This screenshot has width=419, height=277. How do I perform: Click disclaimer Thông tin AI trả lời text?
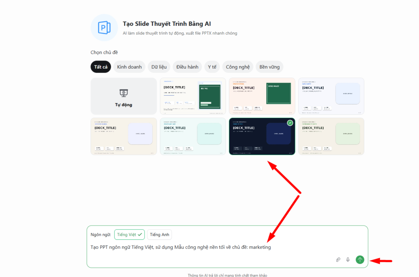(x=228, y=275)
